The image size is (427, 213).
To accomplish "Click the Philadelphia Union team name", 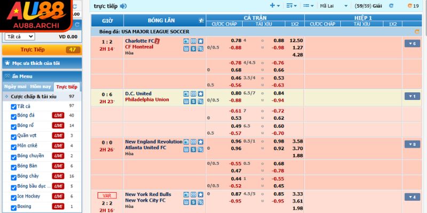I will point(147,100).
